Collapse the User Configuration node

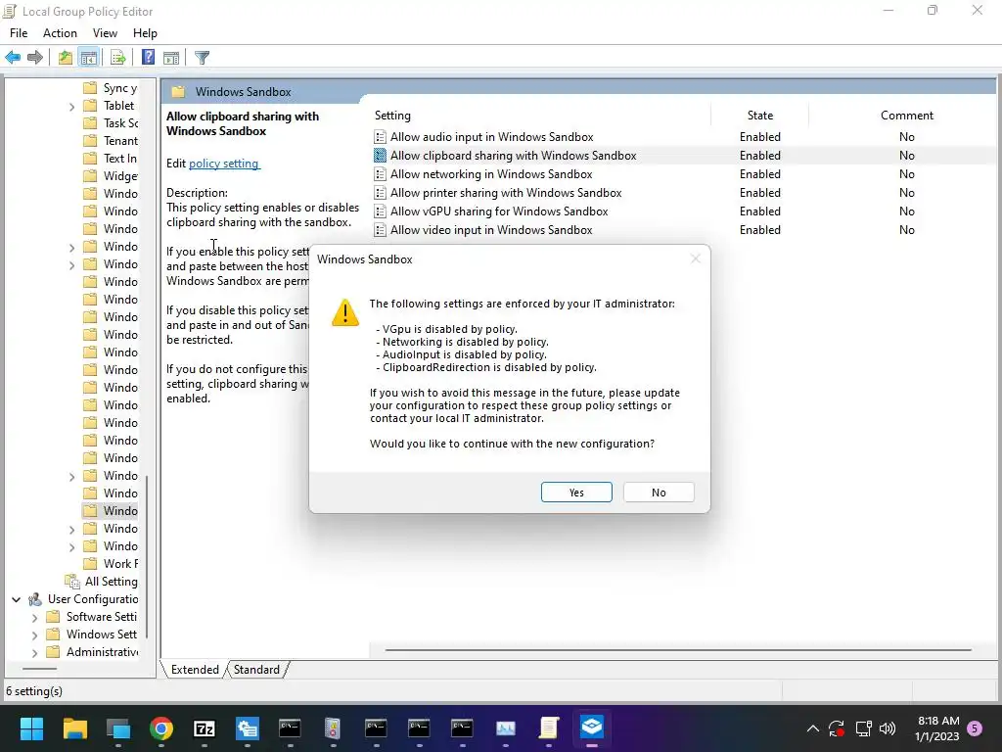click(16, 599)
